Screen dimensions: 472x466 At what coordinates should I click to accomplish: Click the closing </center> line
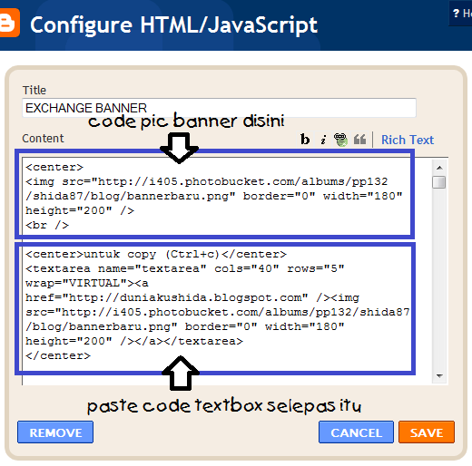tap(58, 355)
